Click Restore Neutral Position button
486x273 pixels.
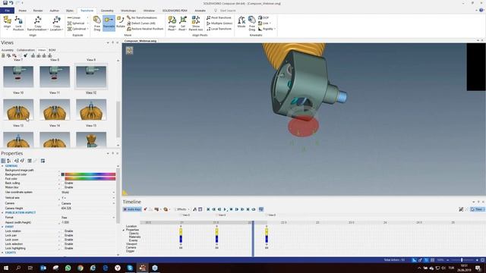point(145,29)
